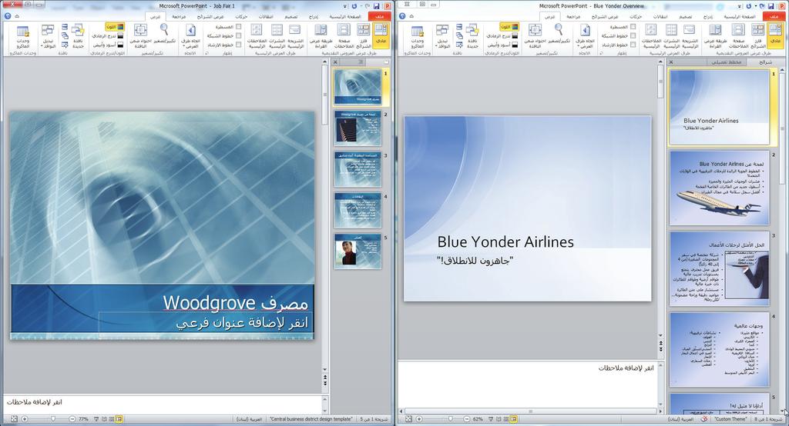This screenshot has width=789, height=426.
Task: Open Notes Page view in Blue Yonder window
Action: tap(739, 35)
